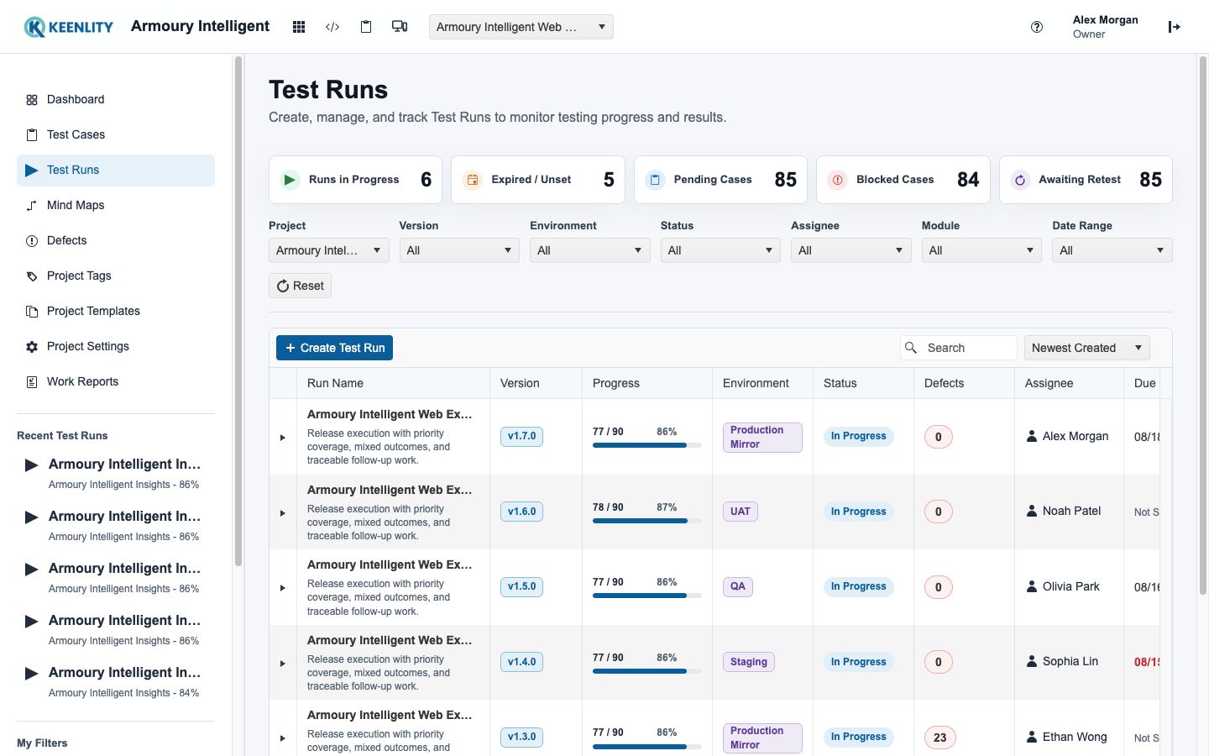Click the person icon beside Olivia Park
Image resolution: width=1209 pixels, height=756 pixels.
(1032, 586)
